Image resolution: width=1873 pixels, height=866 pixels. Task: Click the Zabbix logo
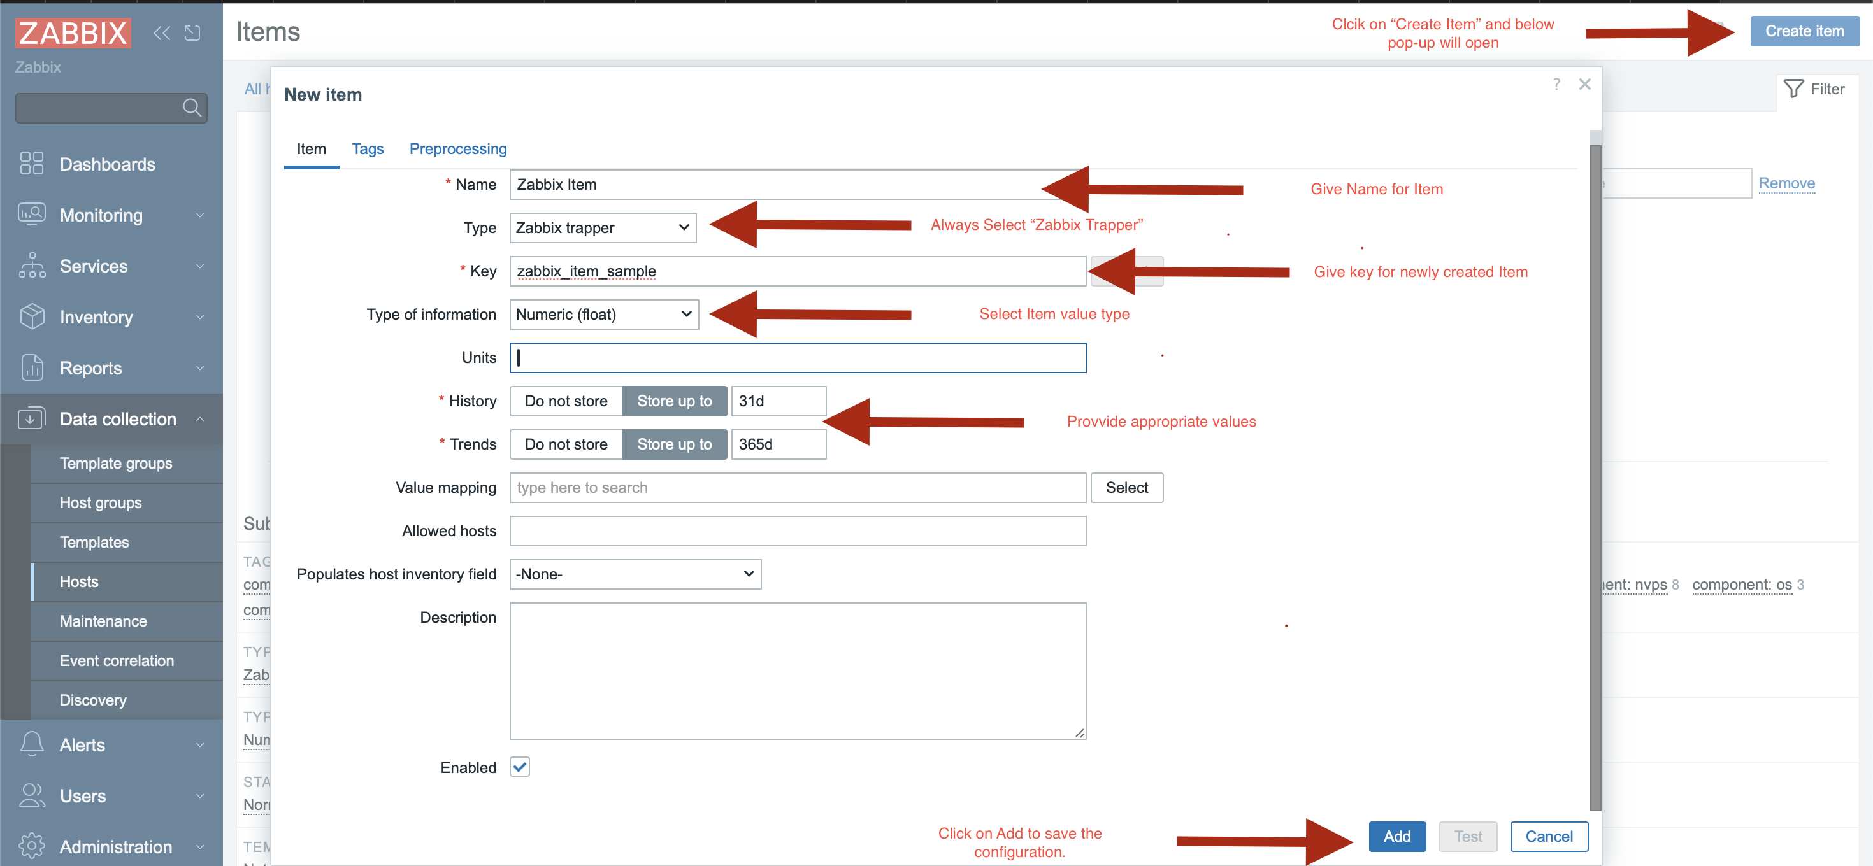[x=73, y=32]
